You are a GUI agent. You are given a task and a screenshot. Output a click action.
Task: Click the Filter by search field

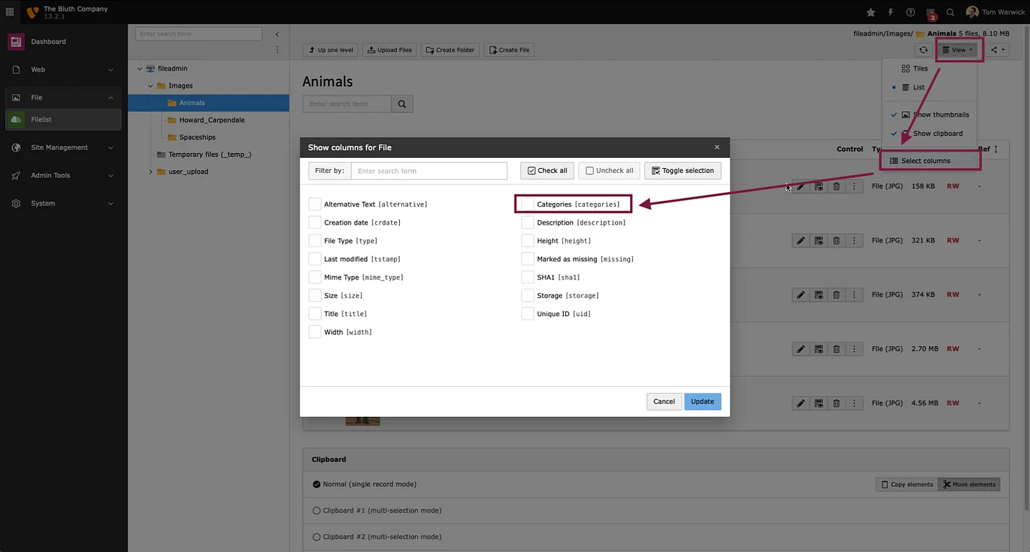tap(428, 171)
